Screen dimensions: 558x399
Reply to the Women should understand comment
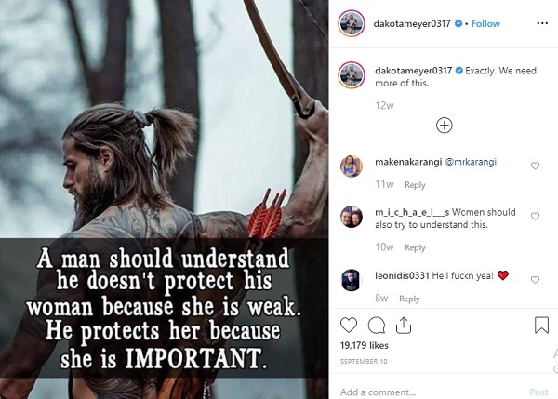tap(415, 247)
